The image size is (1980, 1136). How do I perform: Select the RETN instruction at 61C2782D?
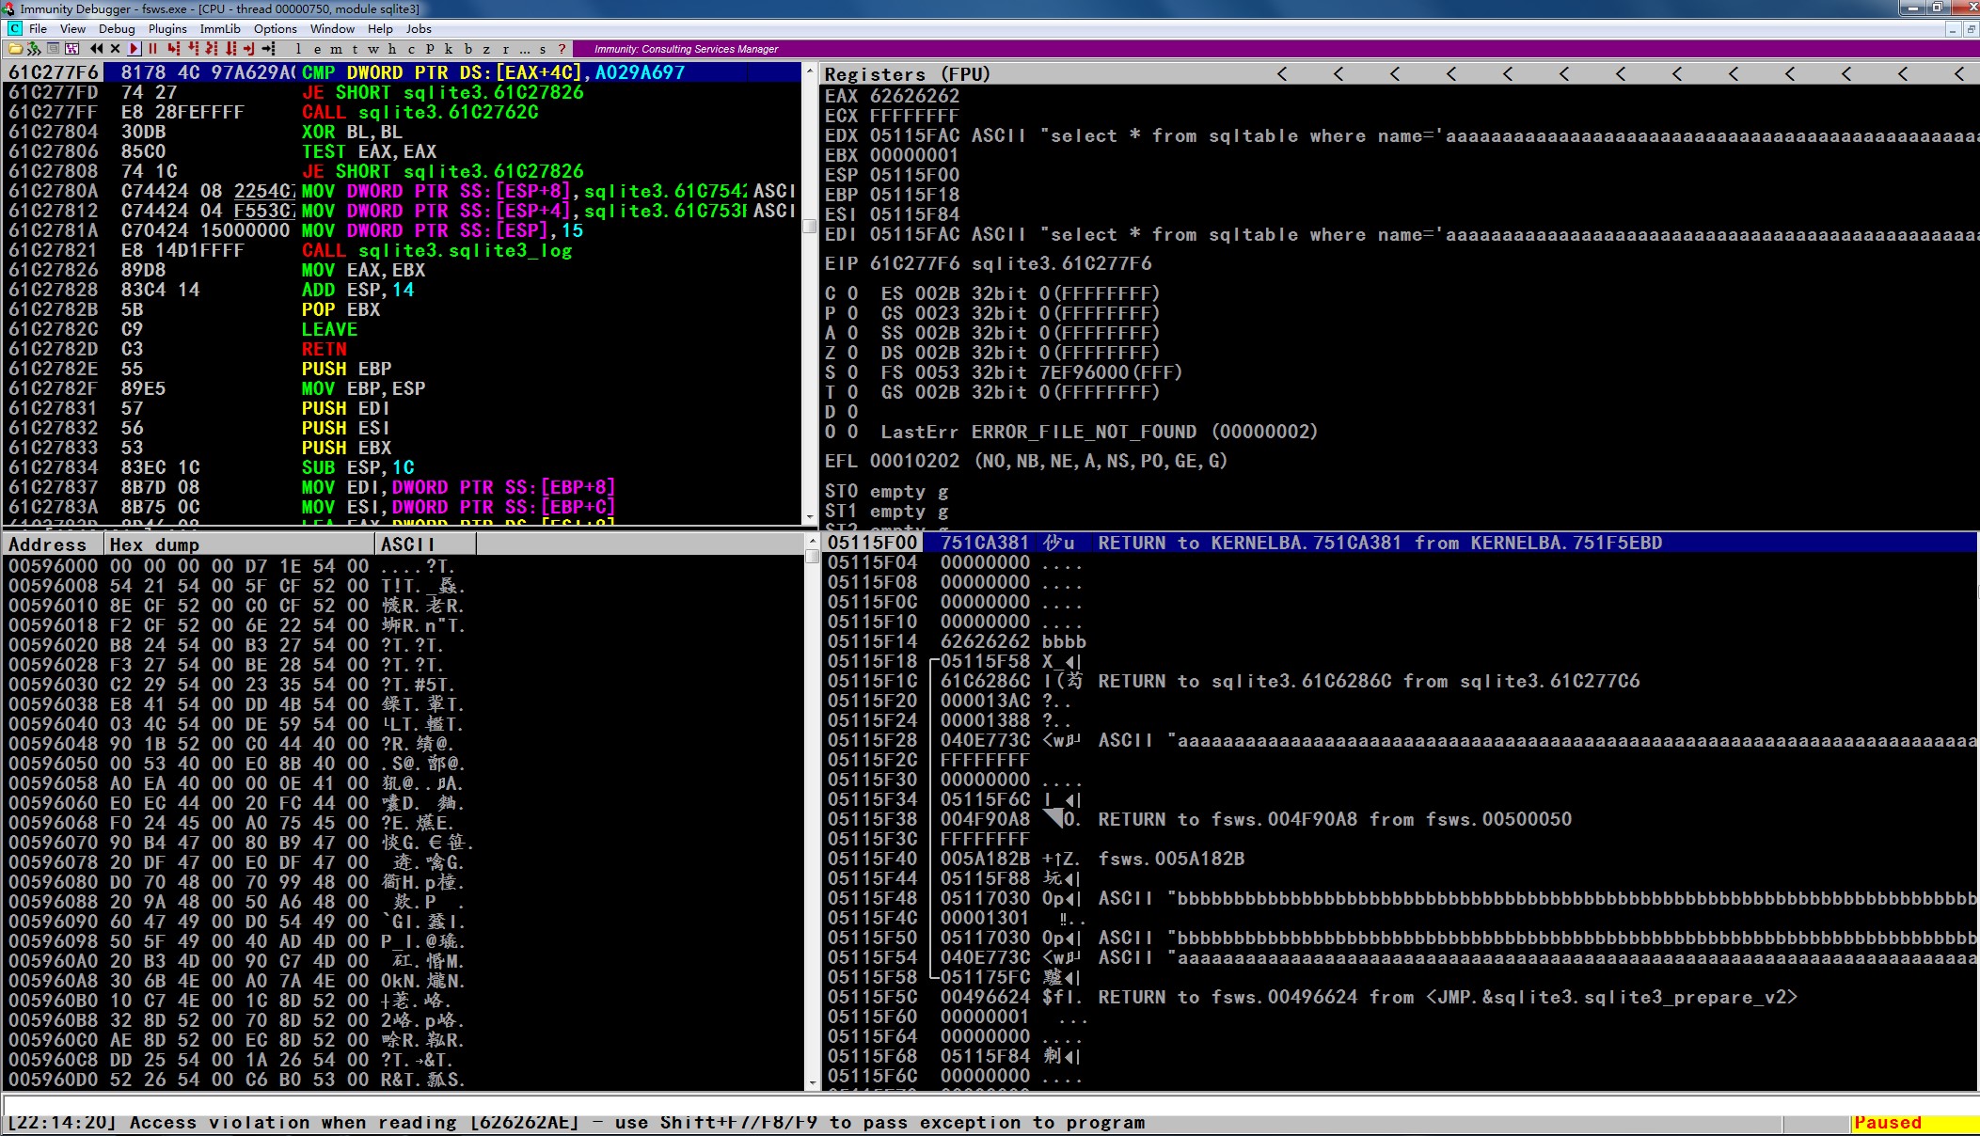coord(402,349)
